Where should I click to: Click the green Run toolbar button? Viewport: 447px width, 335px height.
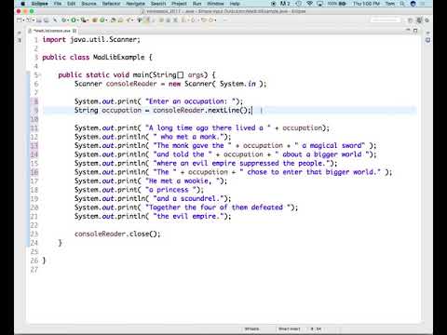pyautogui.click(x=74, y=20)
